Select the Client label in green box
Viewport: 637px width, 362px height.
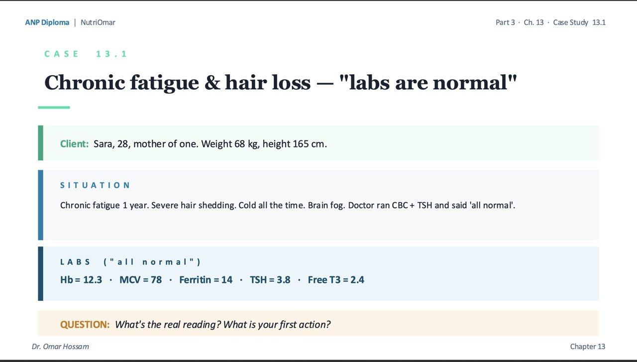(x=75, y=144)
